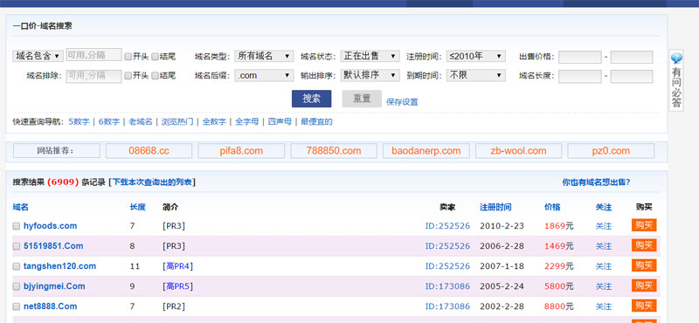Open the net8888.Com domain link

[51, 306]
